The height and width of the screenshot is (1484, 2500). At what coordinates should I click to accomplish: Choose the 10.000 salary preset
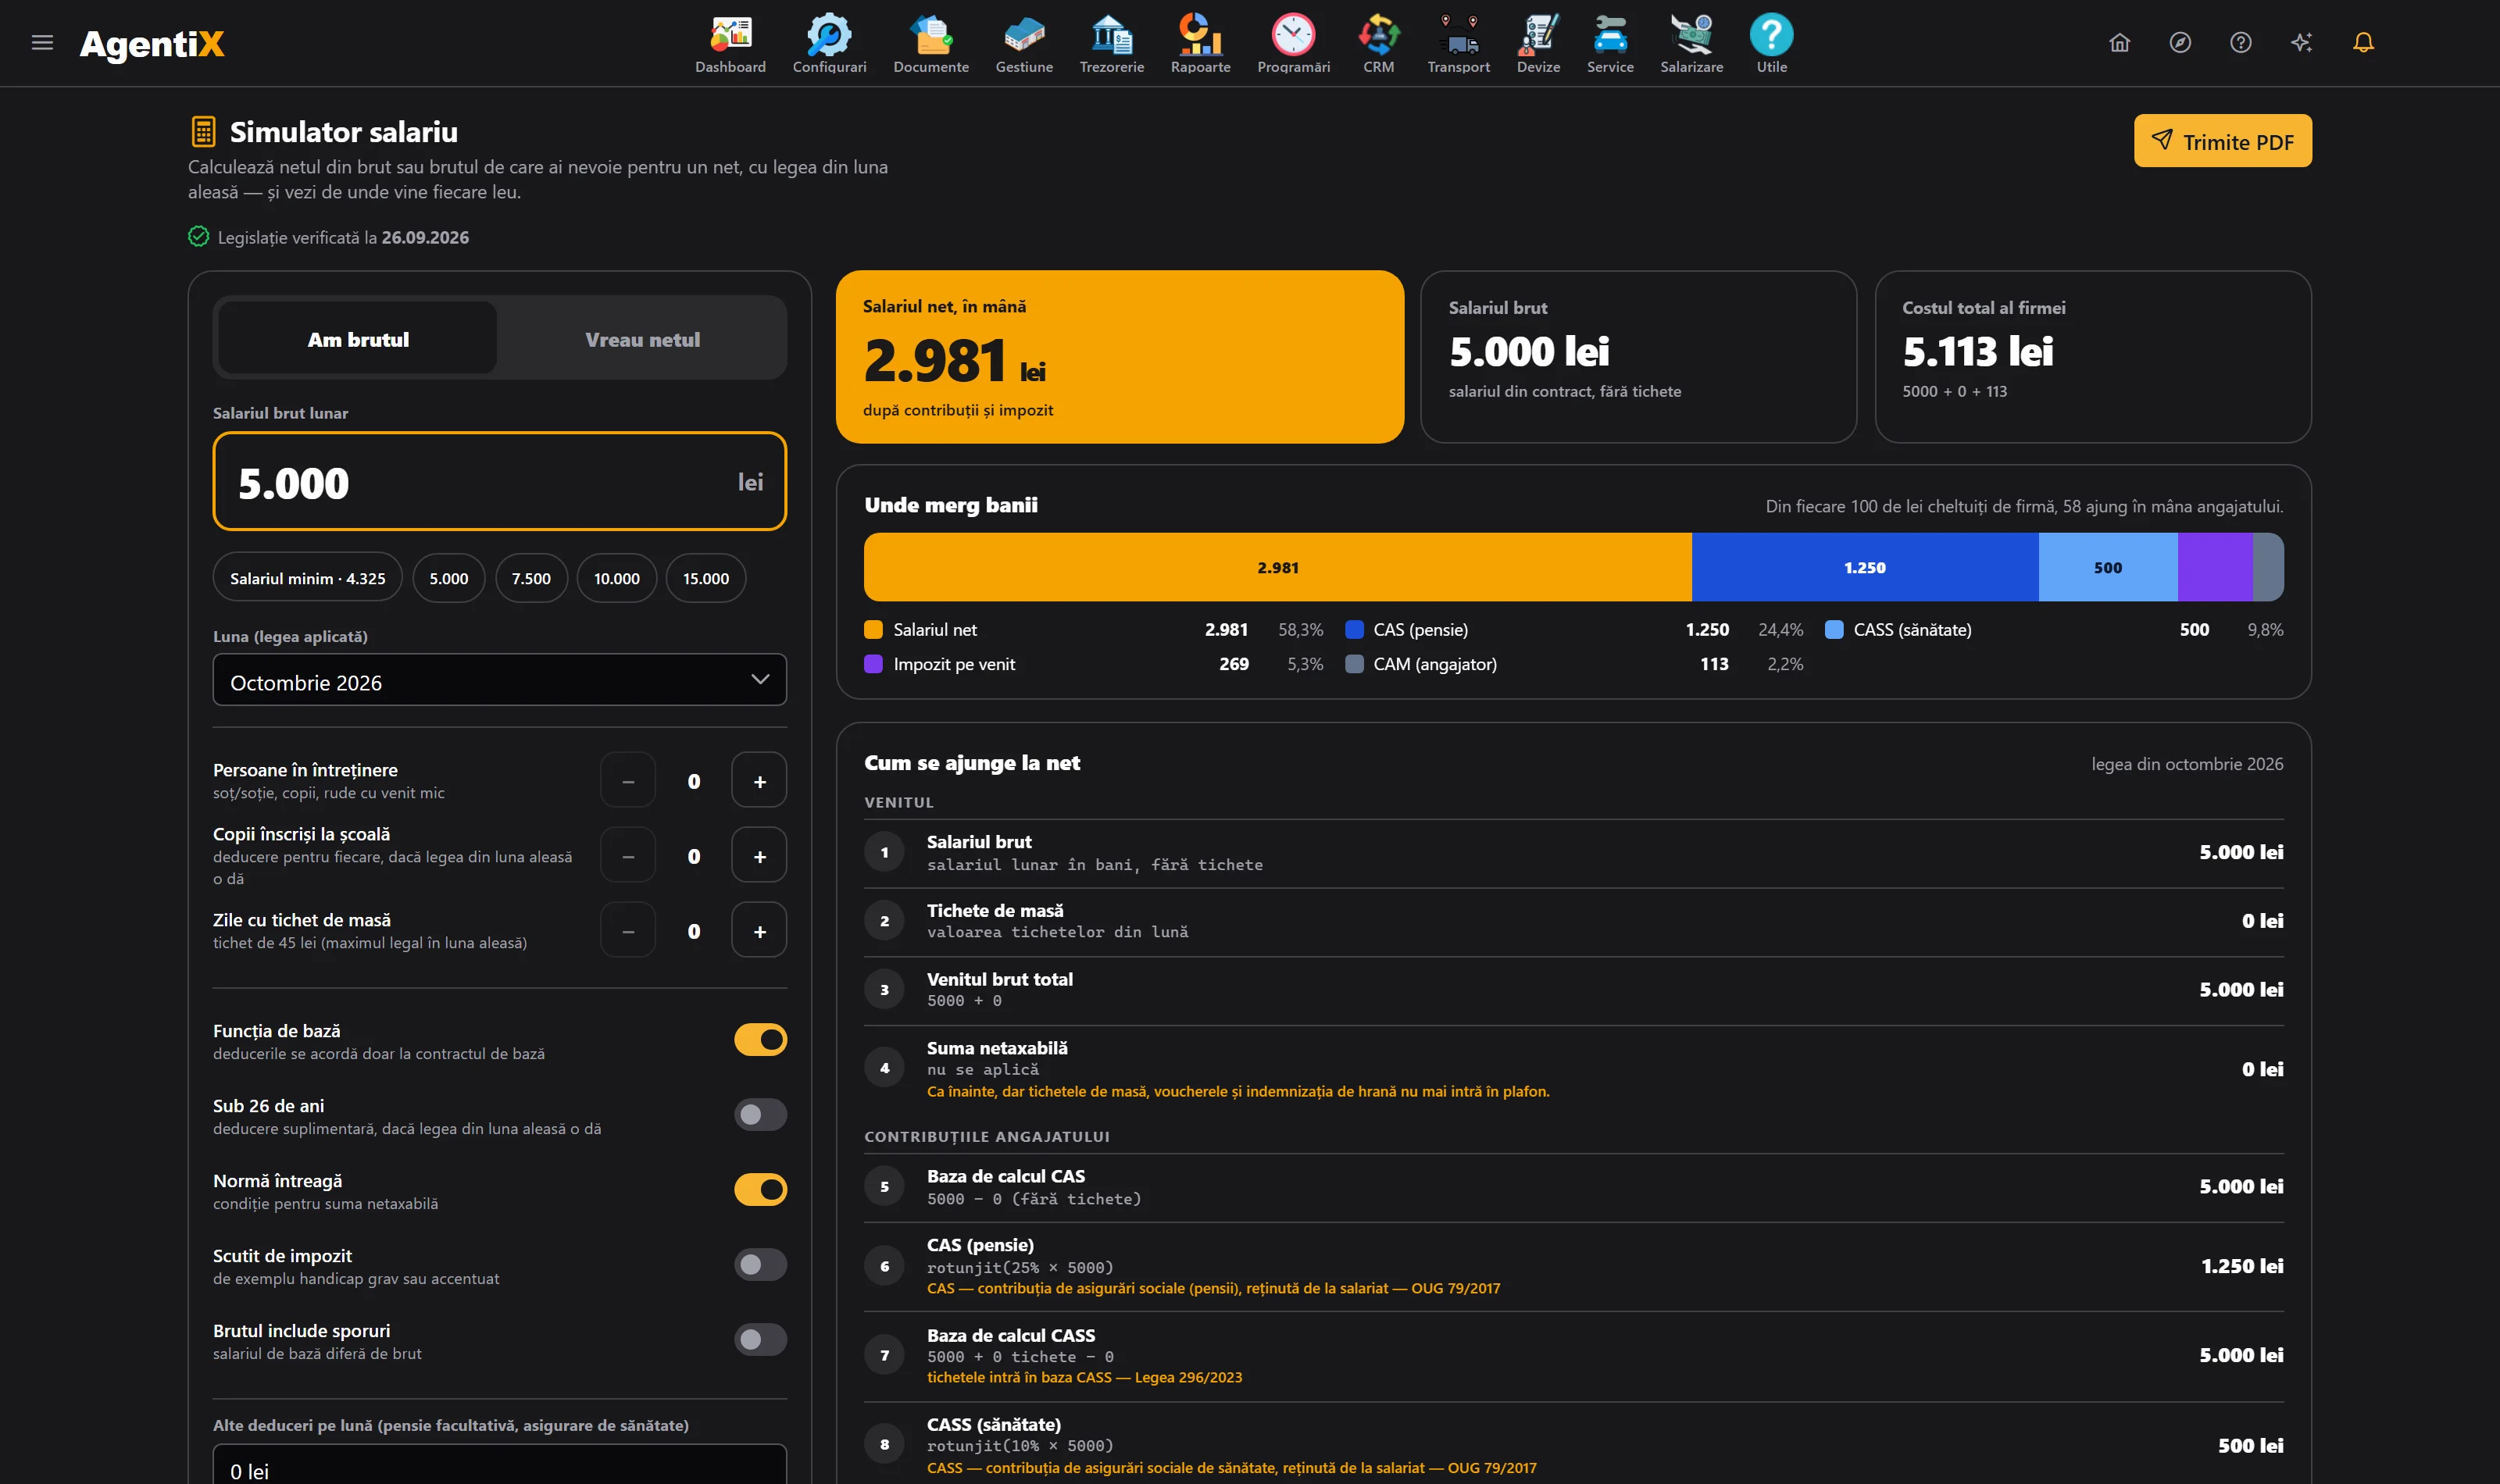click(x=616, y=578)
